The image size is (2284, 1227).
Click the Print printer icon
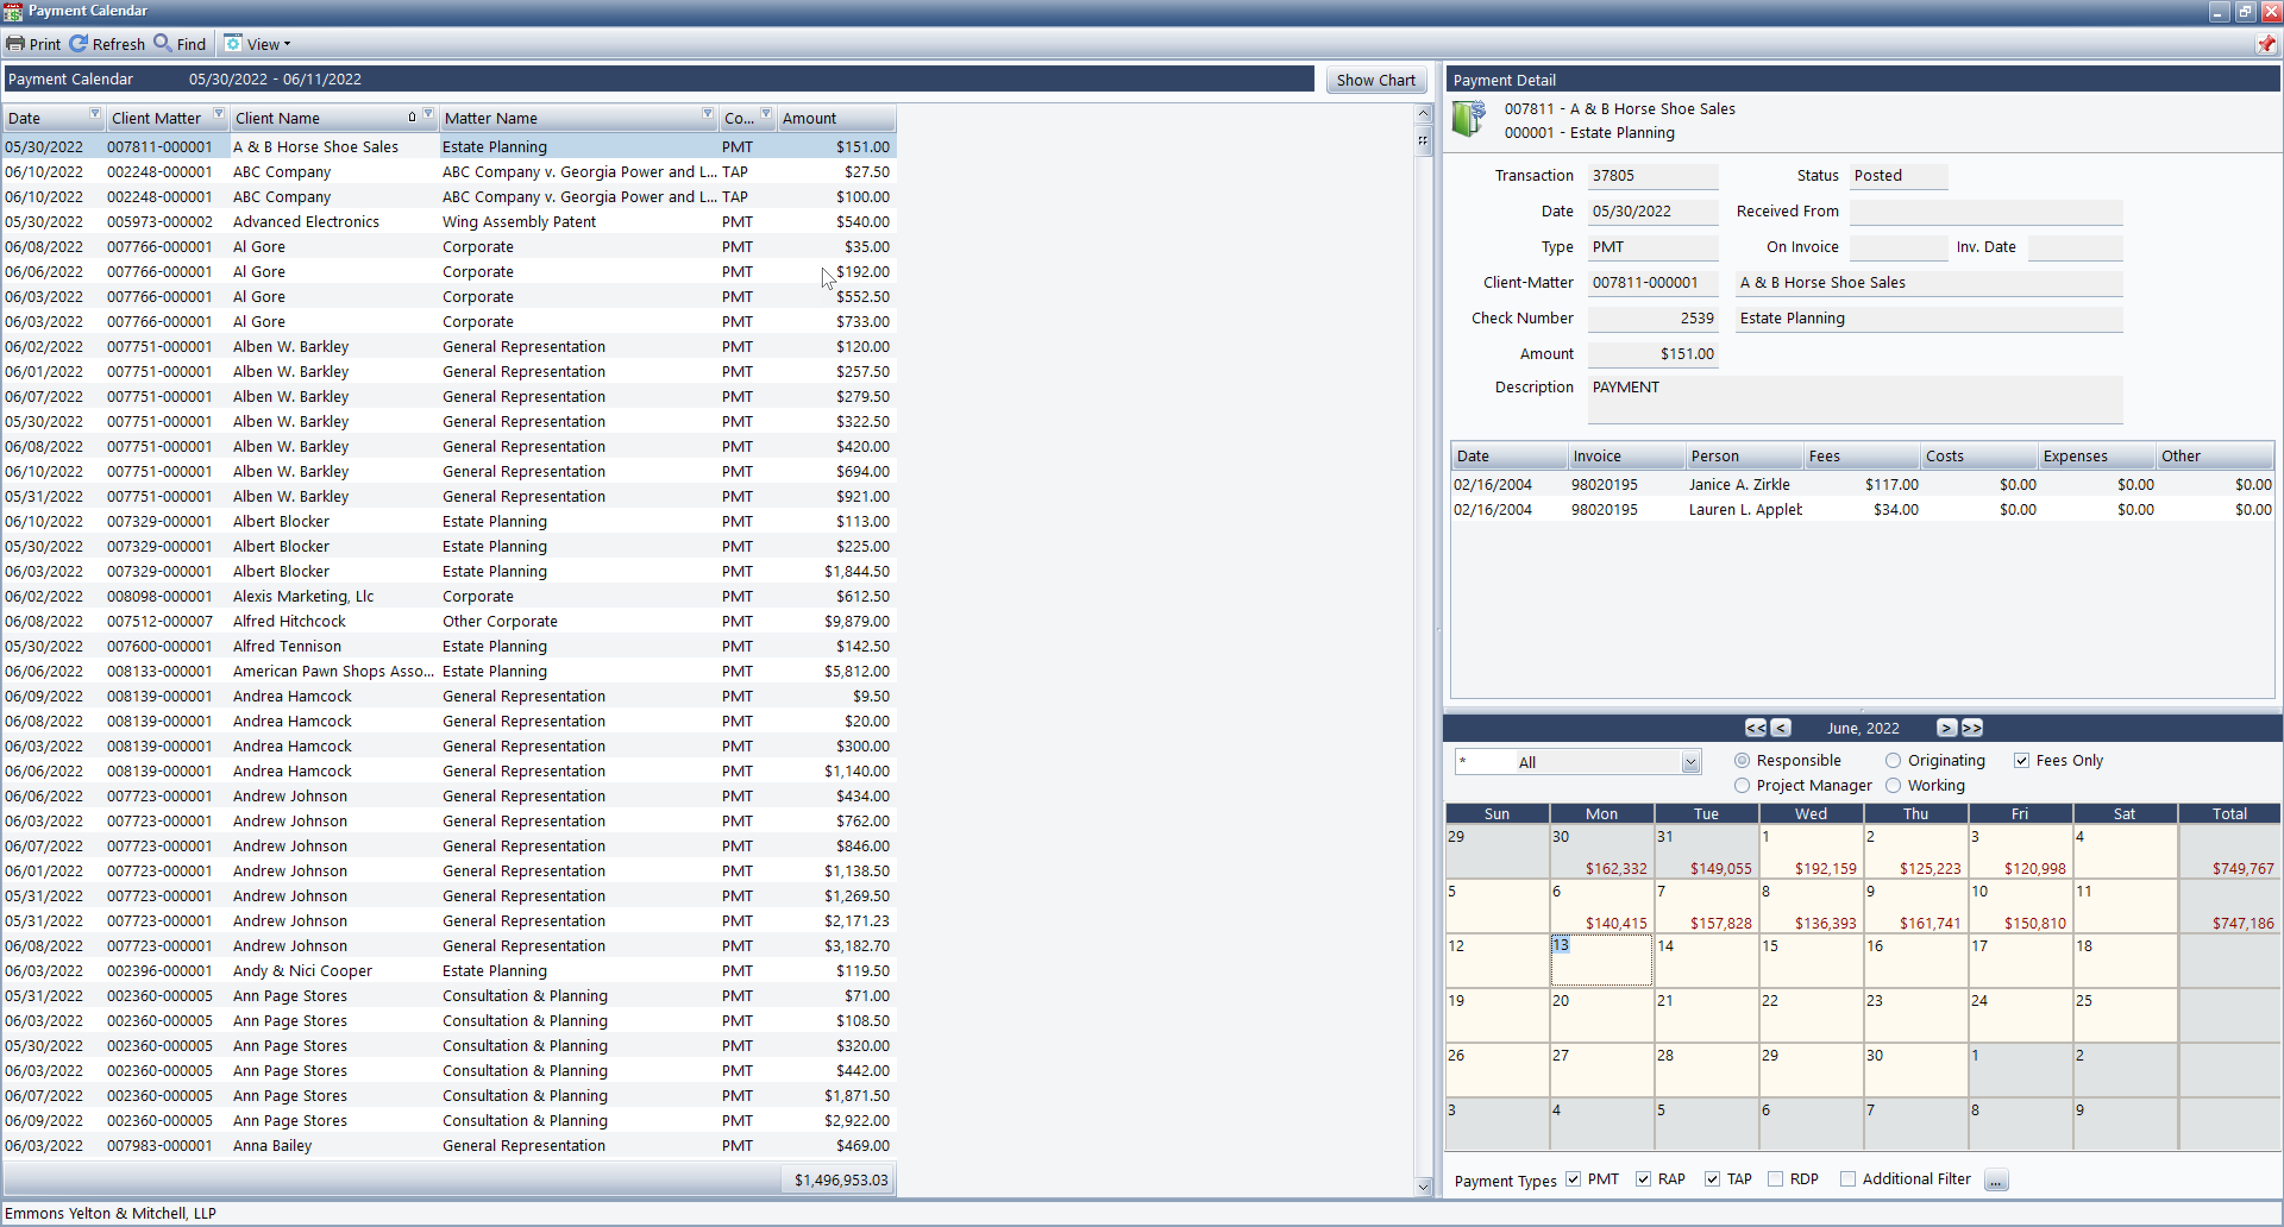tap(15, 43)
